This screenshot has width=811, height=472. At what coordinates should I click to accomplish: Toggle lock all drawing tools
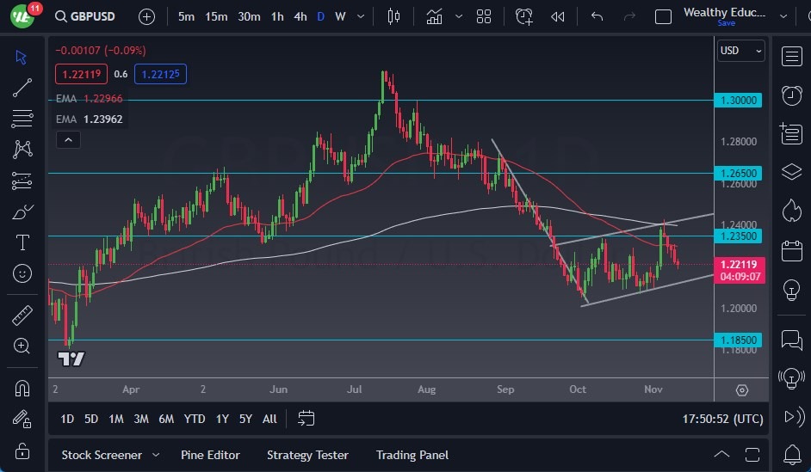(22, 451)
